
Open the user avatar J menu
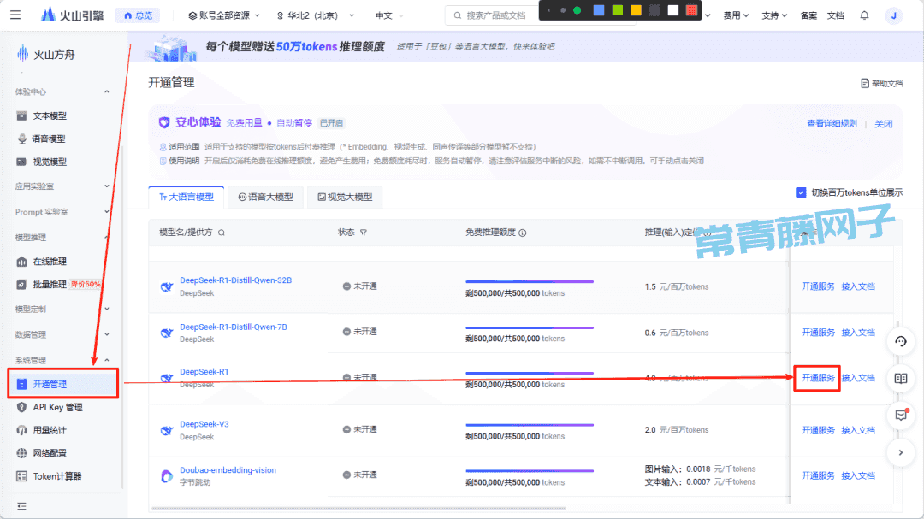tap(893, 15)
